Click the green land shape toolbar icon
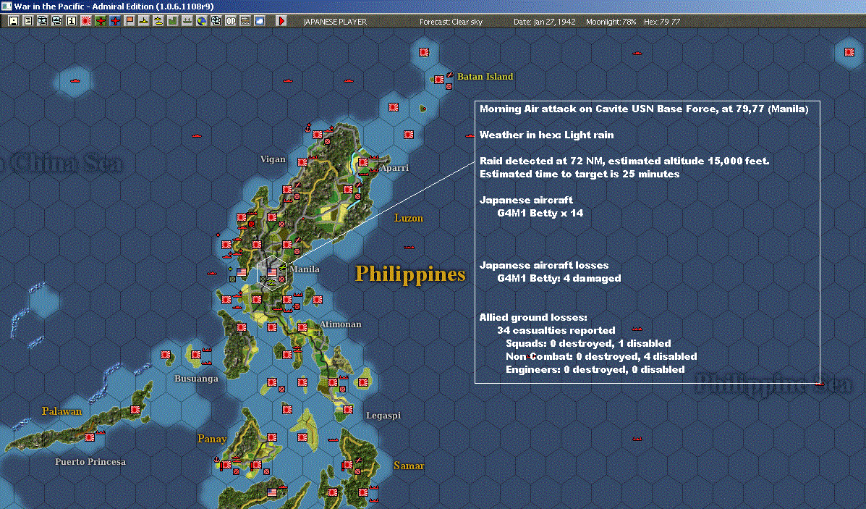This screenshot has height=509, width=866. click(172, 21)
